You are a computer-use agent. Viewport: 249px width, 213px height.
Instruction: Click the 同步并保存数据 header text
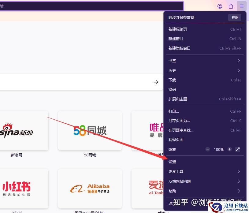tap(181, 18)
